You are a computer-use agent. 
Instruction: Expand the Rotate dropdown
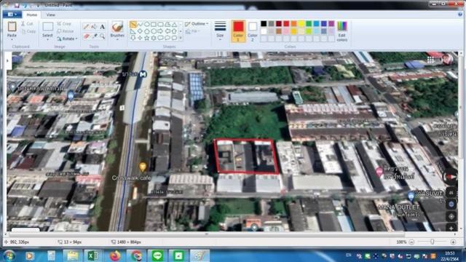pos(67,39)
